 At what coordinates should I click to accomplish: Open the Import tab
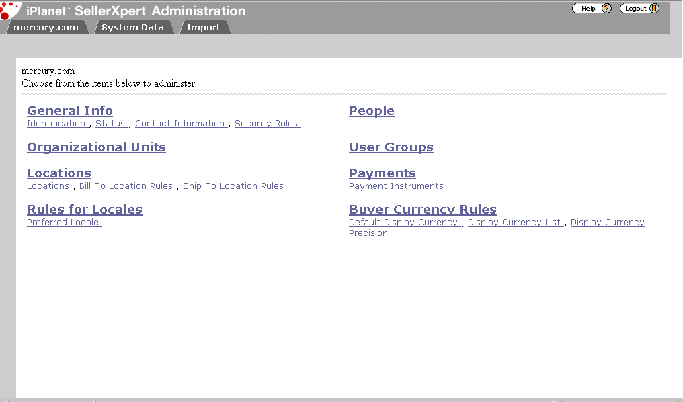click(x=204, y=27)
